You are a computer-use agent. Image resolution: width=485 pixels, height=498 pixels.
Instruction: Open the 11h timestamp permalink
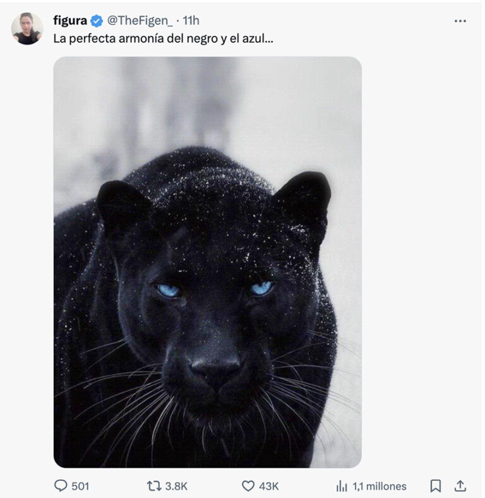(191, 21)
